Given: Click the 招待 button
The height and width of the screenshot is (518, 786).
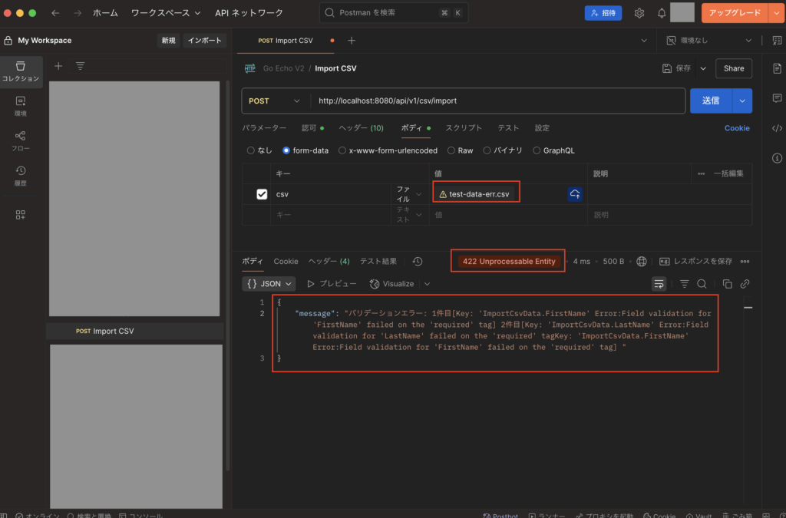Looking at the screenshot, I should [603, 13].
